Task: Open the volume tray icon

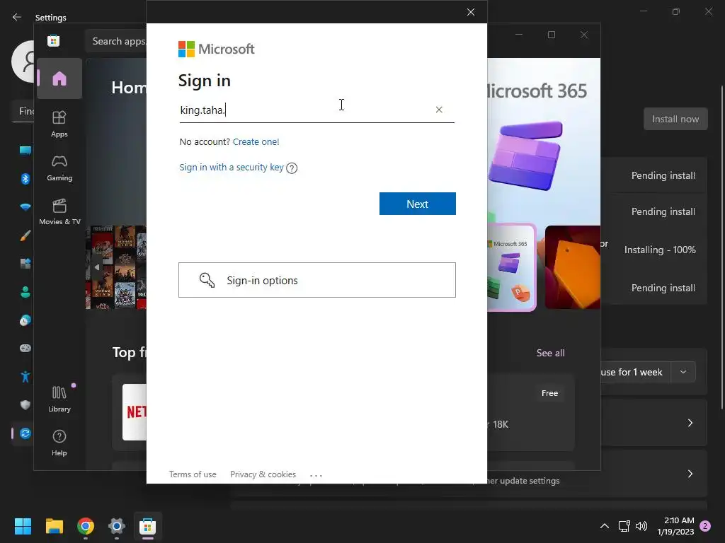Action: pos(641,526)
